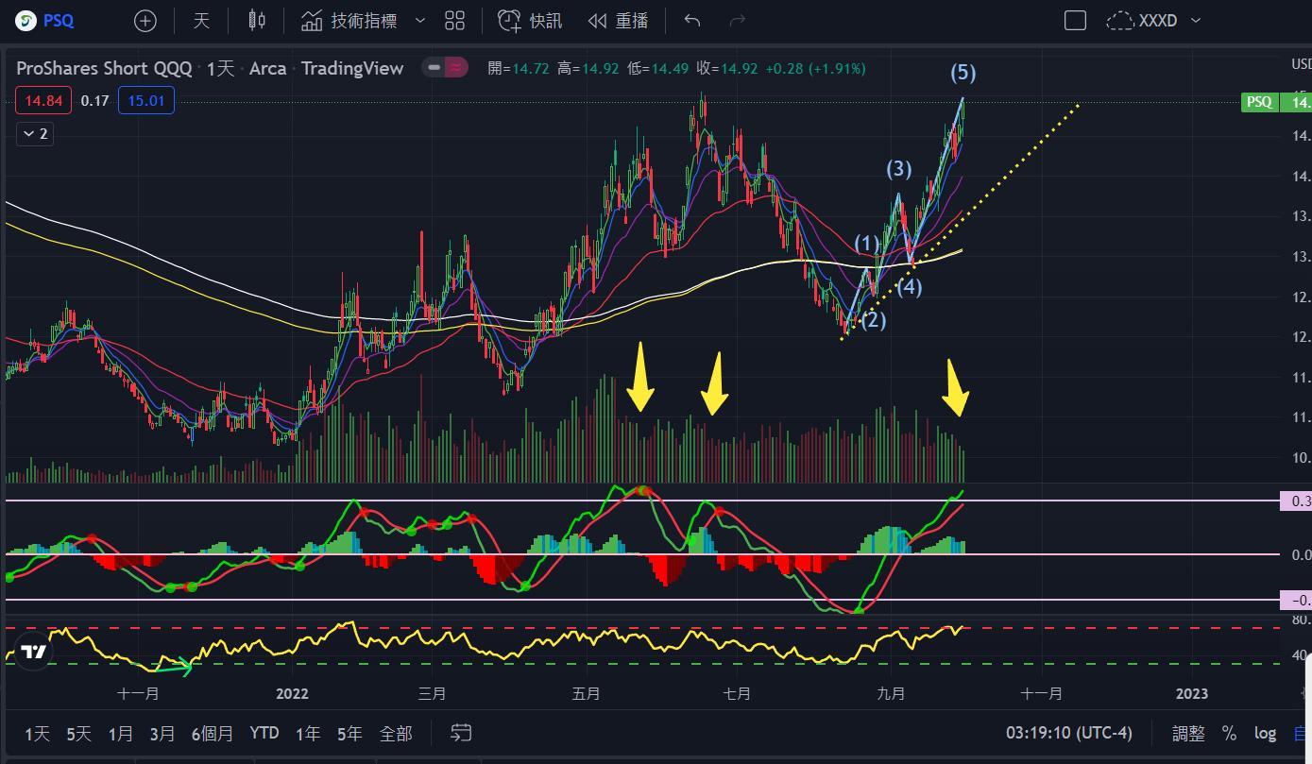
Task: Select the YTD date range
Action: point(264,733)
